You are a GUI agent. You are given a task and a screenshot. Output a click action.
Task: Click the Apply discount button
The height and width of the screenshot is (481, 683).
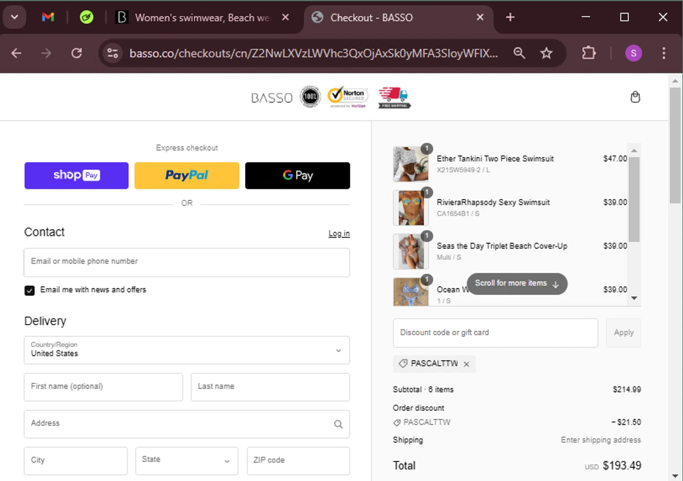pos(623,333)
